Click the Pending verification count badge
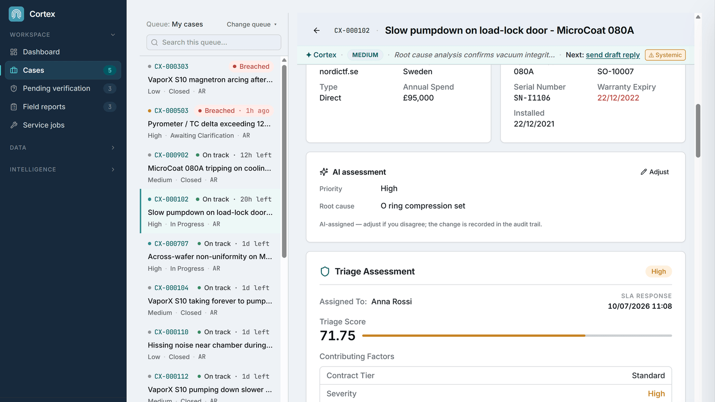This screenshot has height=402, width=715. point(109,88)
